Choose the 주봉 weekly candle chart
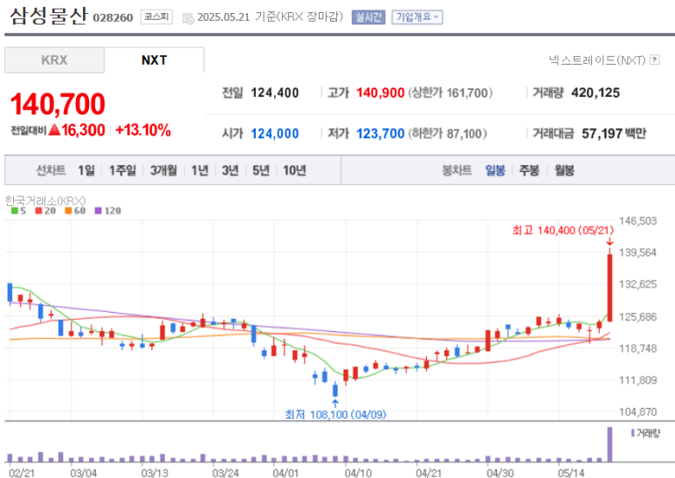 coord(529,170)
